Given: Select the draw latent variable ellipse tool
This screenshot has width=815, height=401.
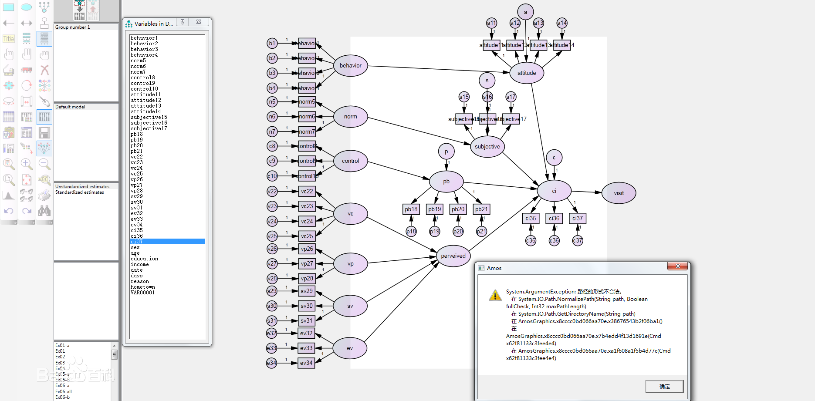Looking at the screenshot, I should tap(27, 7).
